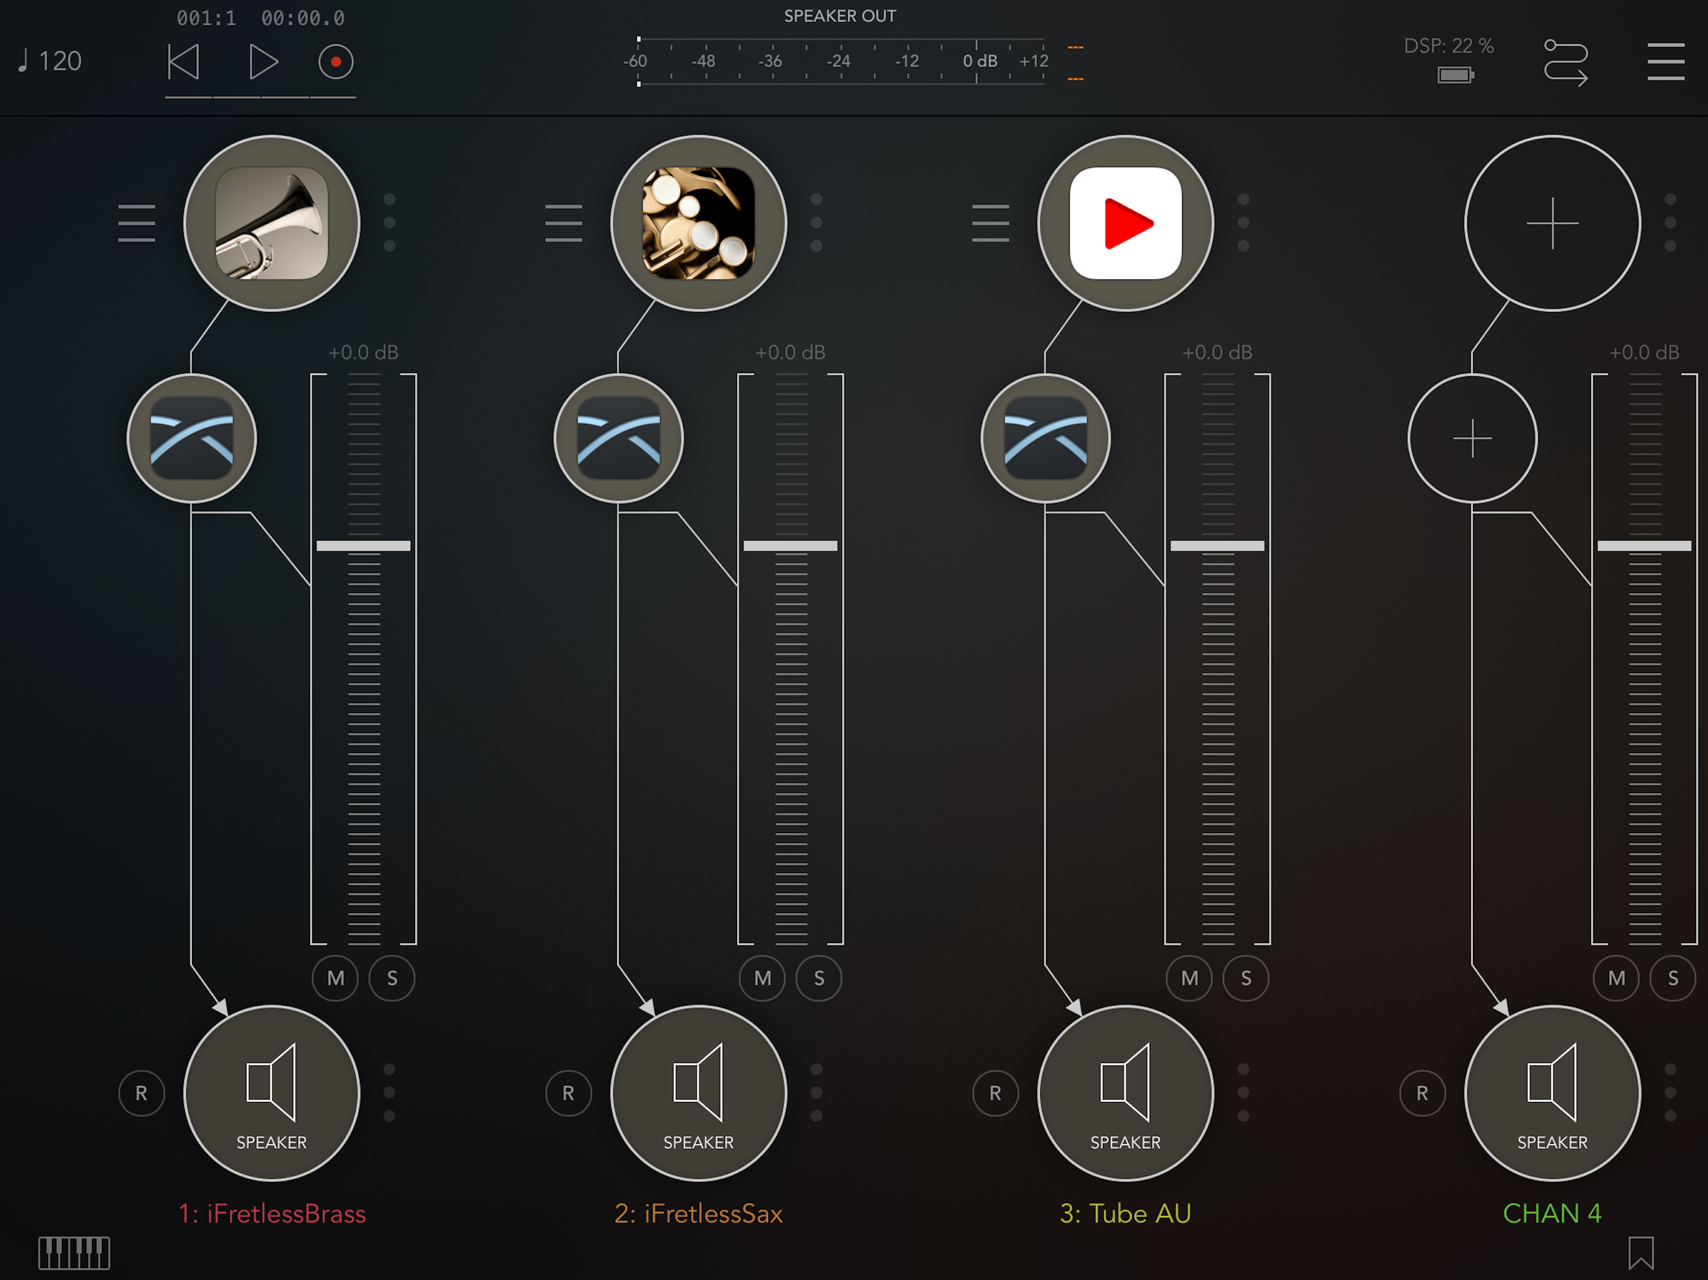Open three-dot options beside iFretlessBrass instrument
1708x1280 pixels.
[x=389, y=222]
